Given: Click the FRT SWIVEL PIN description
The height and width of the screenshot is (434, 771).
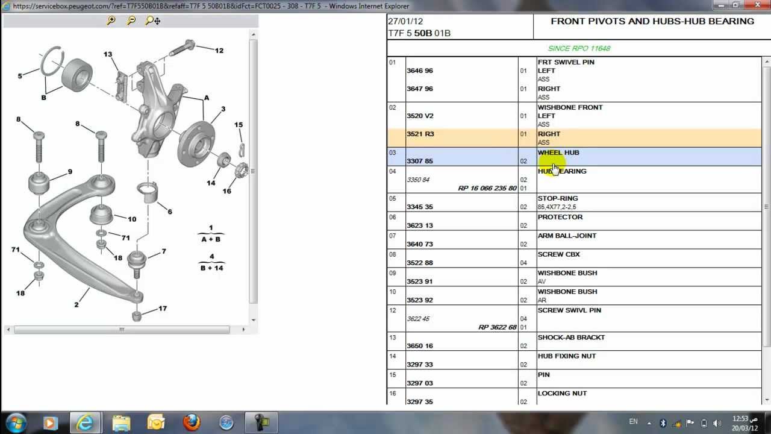Looking at the screenshot, I should [x=566, y=62].
